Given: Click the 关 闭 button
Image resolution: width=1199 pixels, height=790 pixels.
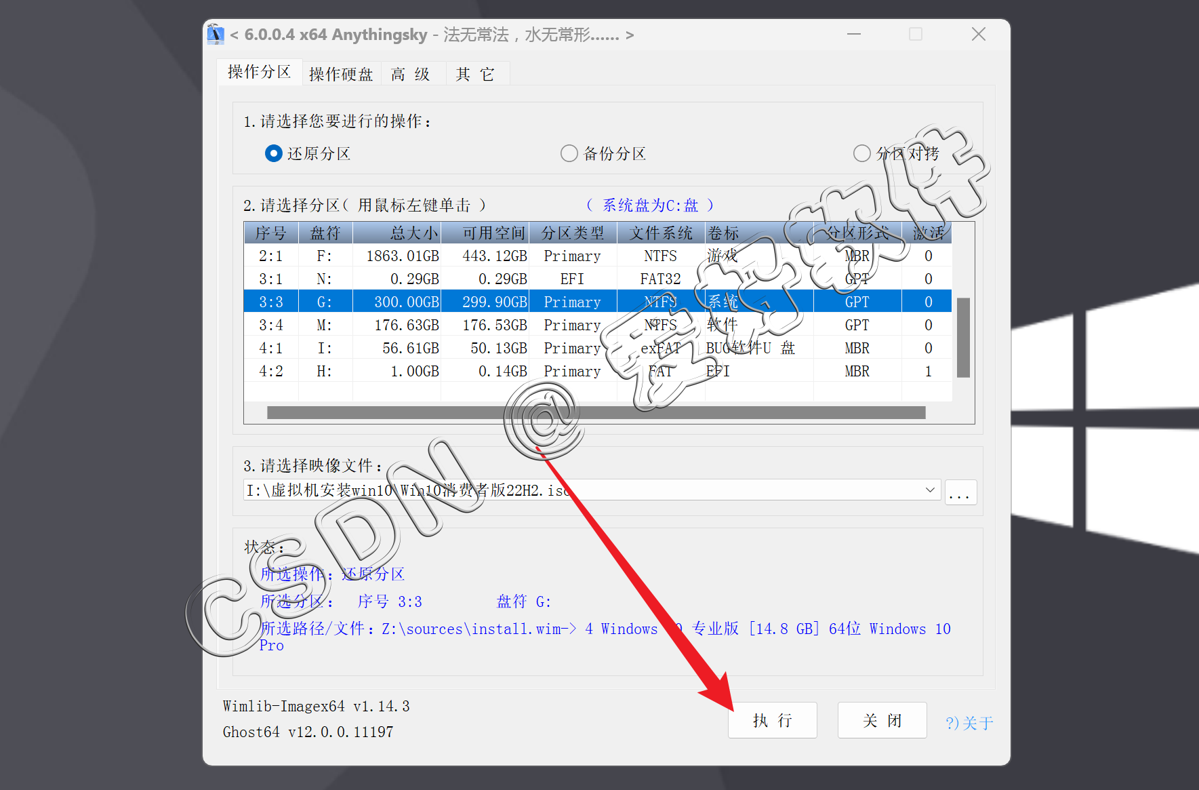Looking at the screenshot, I should [882, 720].
